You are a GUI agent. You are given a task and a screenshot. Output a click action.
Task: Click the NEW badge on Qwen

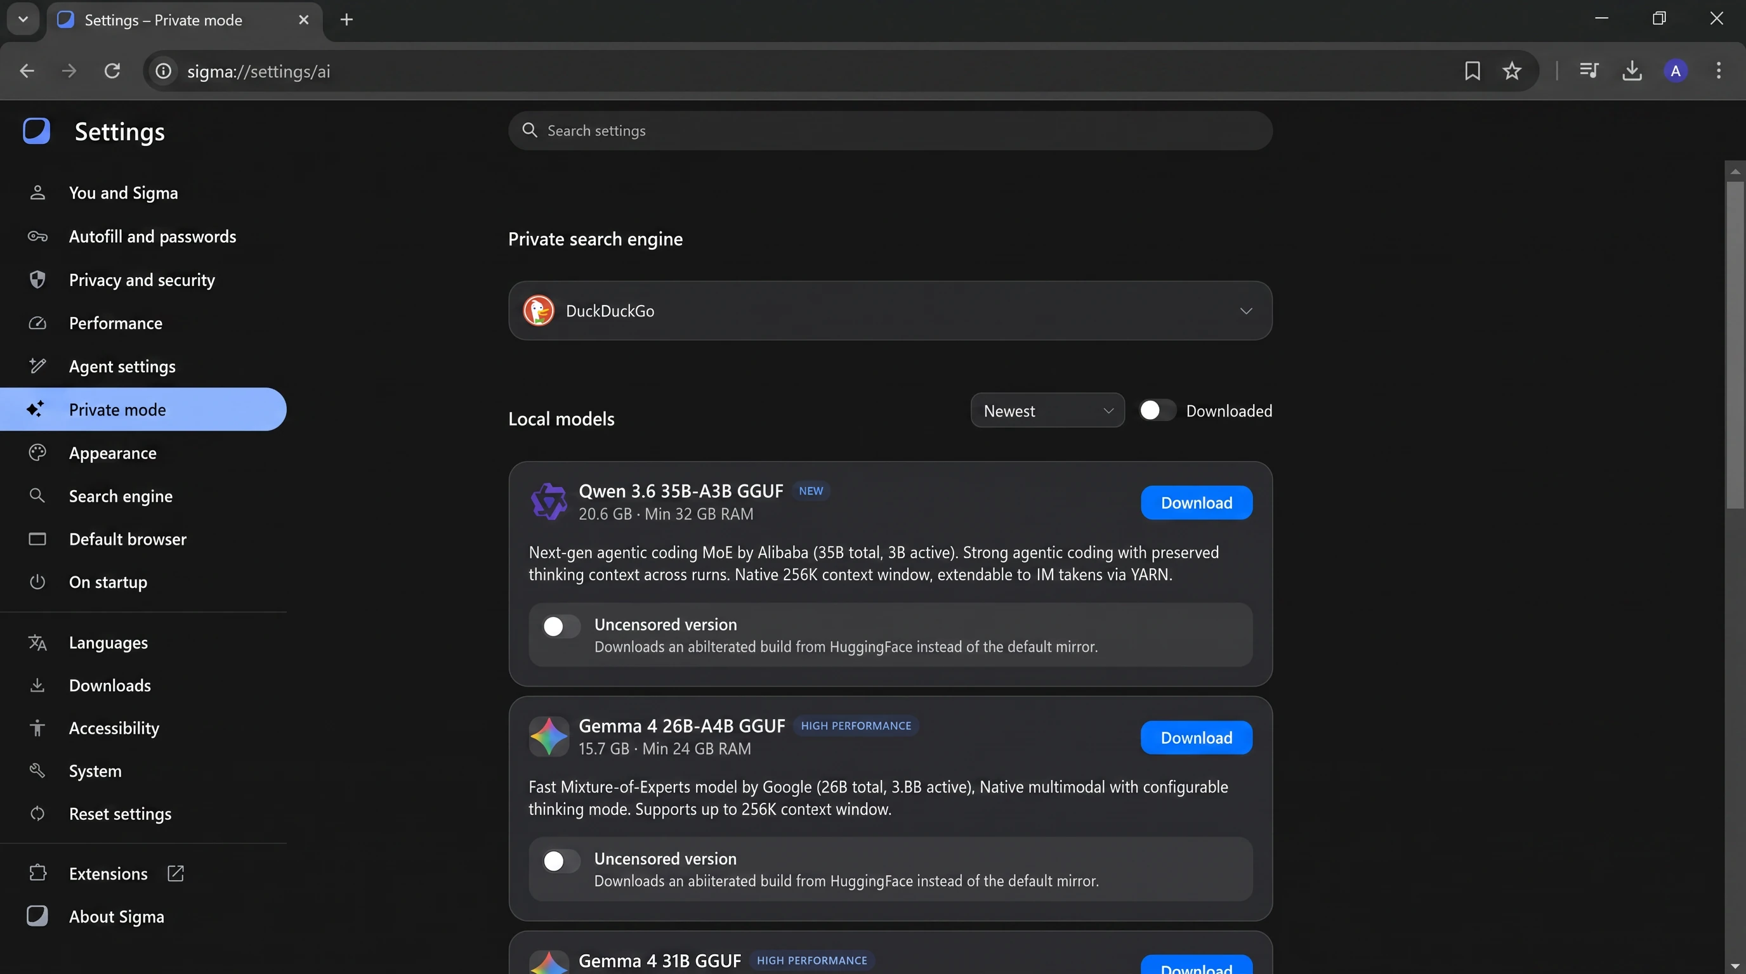[x=811, y=491]
